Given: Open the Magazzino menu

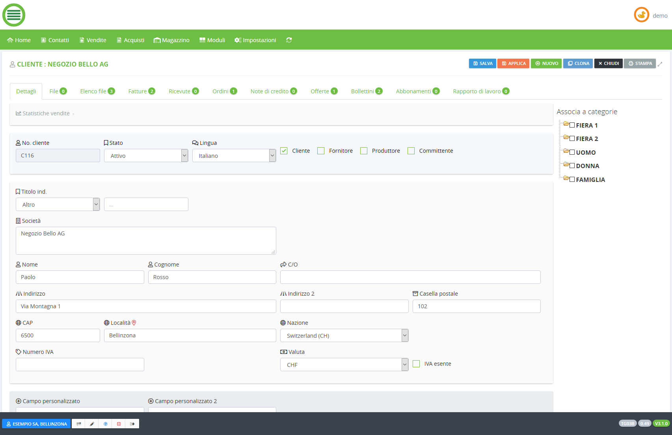Looking at the screenshot, I should (171, 40).
